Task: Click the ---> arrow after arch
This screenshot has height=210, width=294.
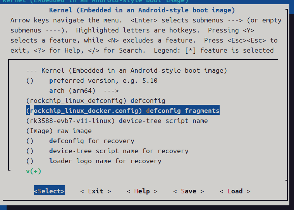Action: pos(111,90)
